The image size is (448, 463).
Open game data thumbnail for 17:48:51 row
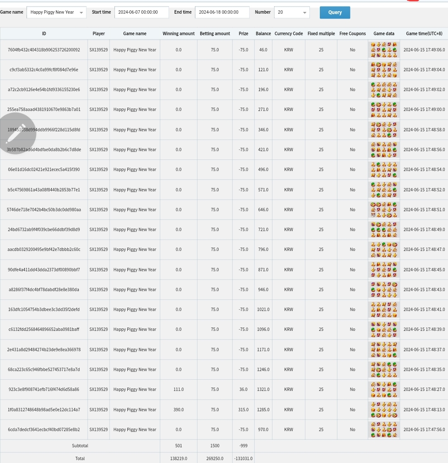click(x=384, y=210)
